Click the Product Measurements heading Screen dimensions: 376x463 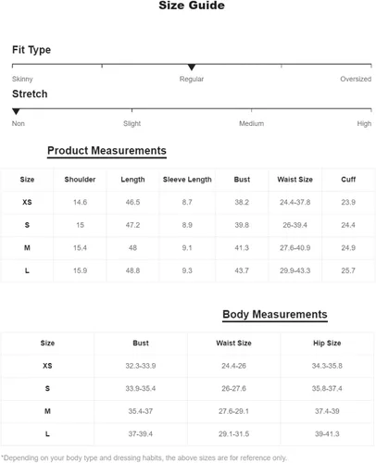tap(107, 151)
